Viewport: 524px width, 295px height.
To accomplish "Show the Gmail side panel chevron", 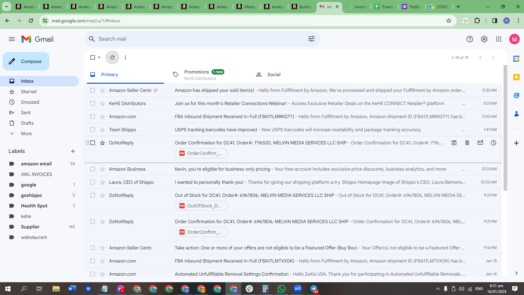I will [516, 273].
